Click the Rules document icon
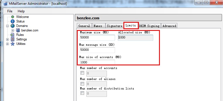Screen dimensions: 223x101 (13, 35)
